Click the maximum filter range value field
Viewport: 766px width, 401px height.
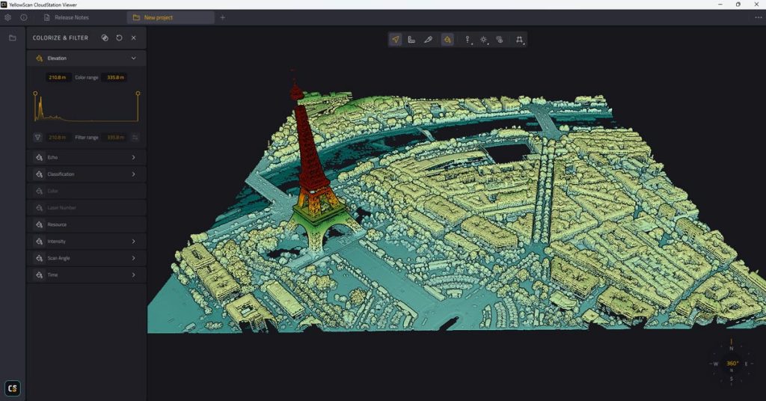click(x=115, y=137)
